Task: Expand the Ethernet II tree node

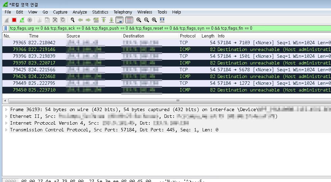Action: [6, 116]
